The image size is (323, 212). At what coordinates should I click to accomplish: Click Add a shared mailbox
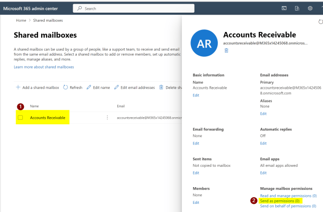click(x=38, y=88)
